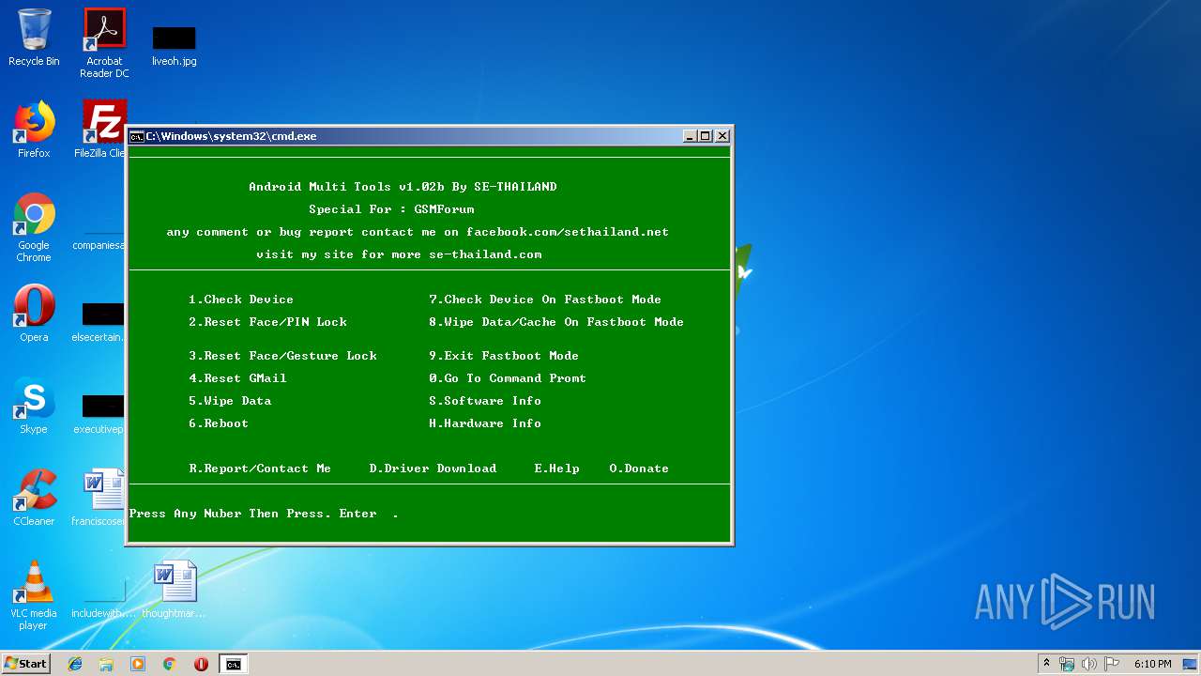Launch Skype from the desktop
Screen dimensions: 1201x676
point(34,406)
